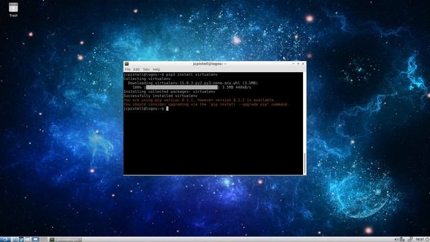Click the minimize-all-windows panel icon

tap(28, 239)
